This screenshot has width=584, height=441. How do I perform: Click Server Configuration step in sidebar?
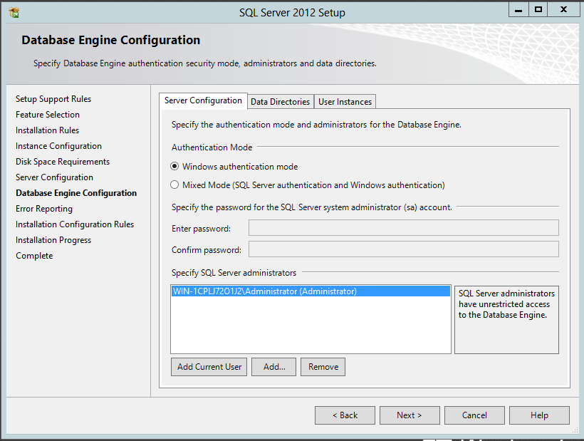click(x=54, y=177)
